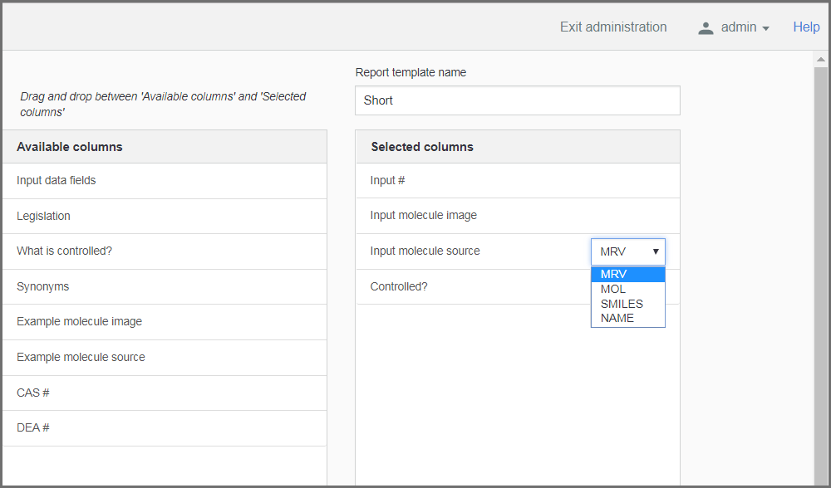Select MRV option in dropdown list

coord(627,275)
